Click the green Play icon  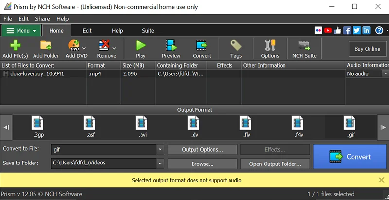pos(141,45)
